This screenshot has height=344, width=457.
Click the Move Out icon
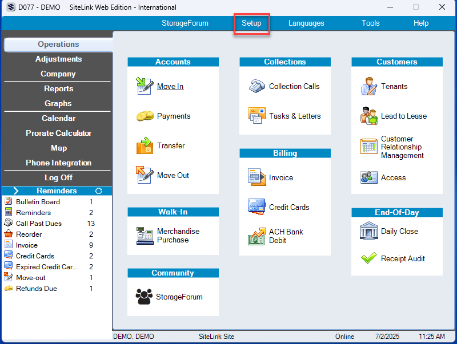point(145,175)
